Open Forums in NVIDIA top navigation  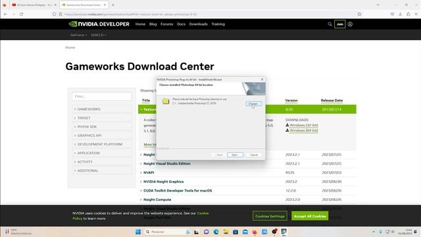click(166, 24)
